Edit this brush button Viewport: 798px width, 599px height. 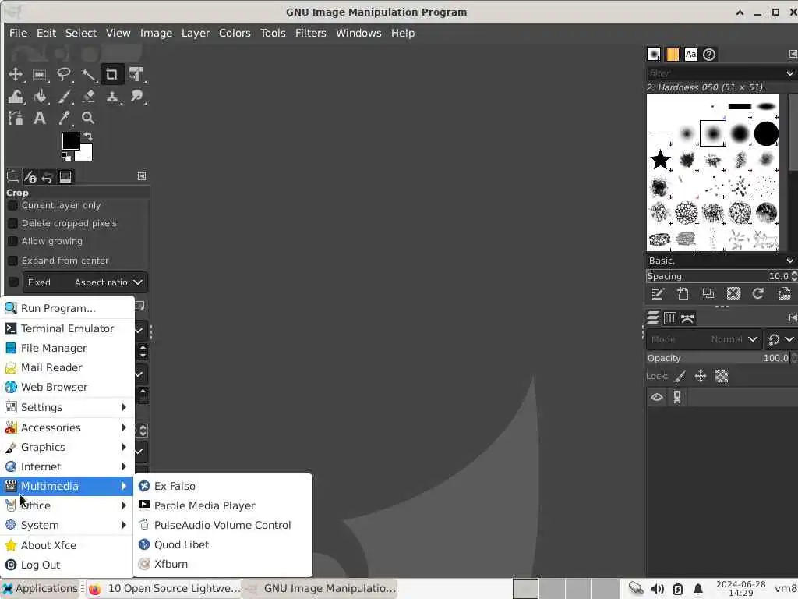pyautogui.click(x=658, y=293)
